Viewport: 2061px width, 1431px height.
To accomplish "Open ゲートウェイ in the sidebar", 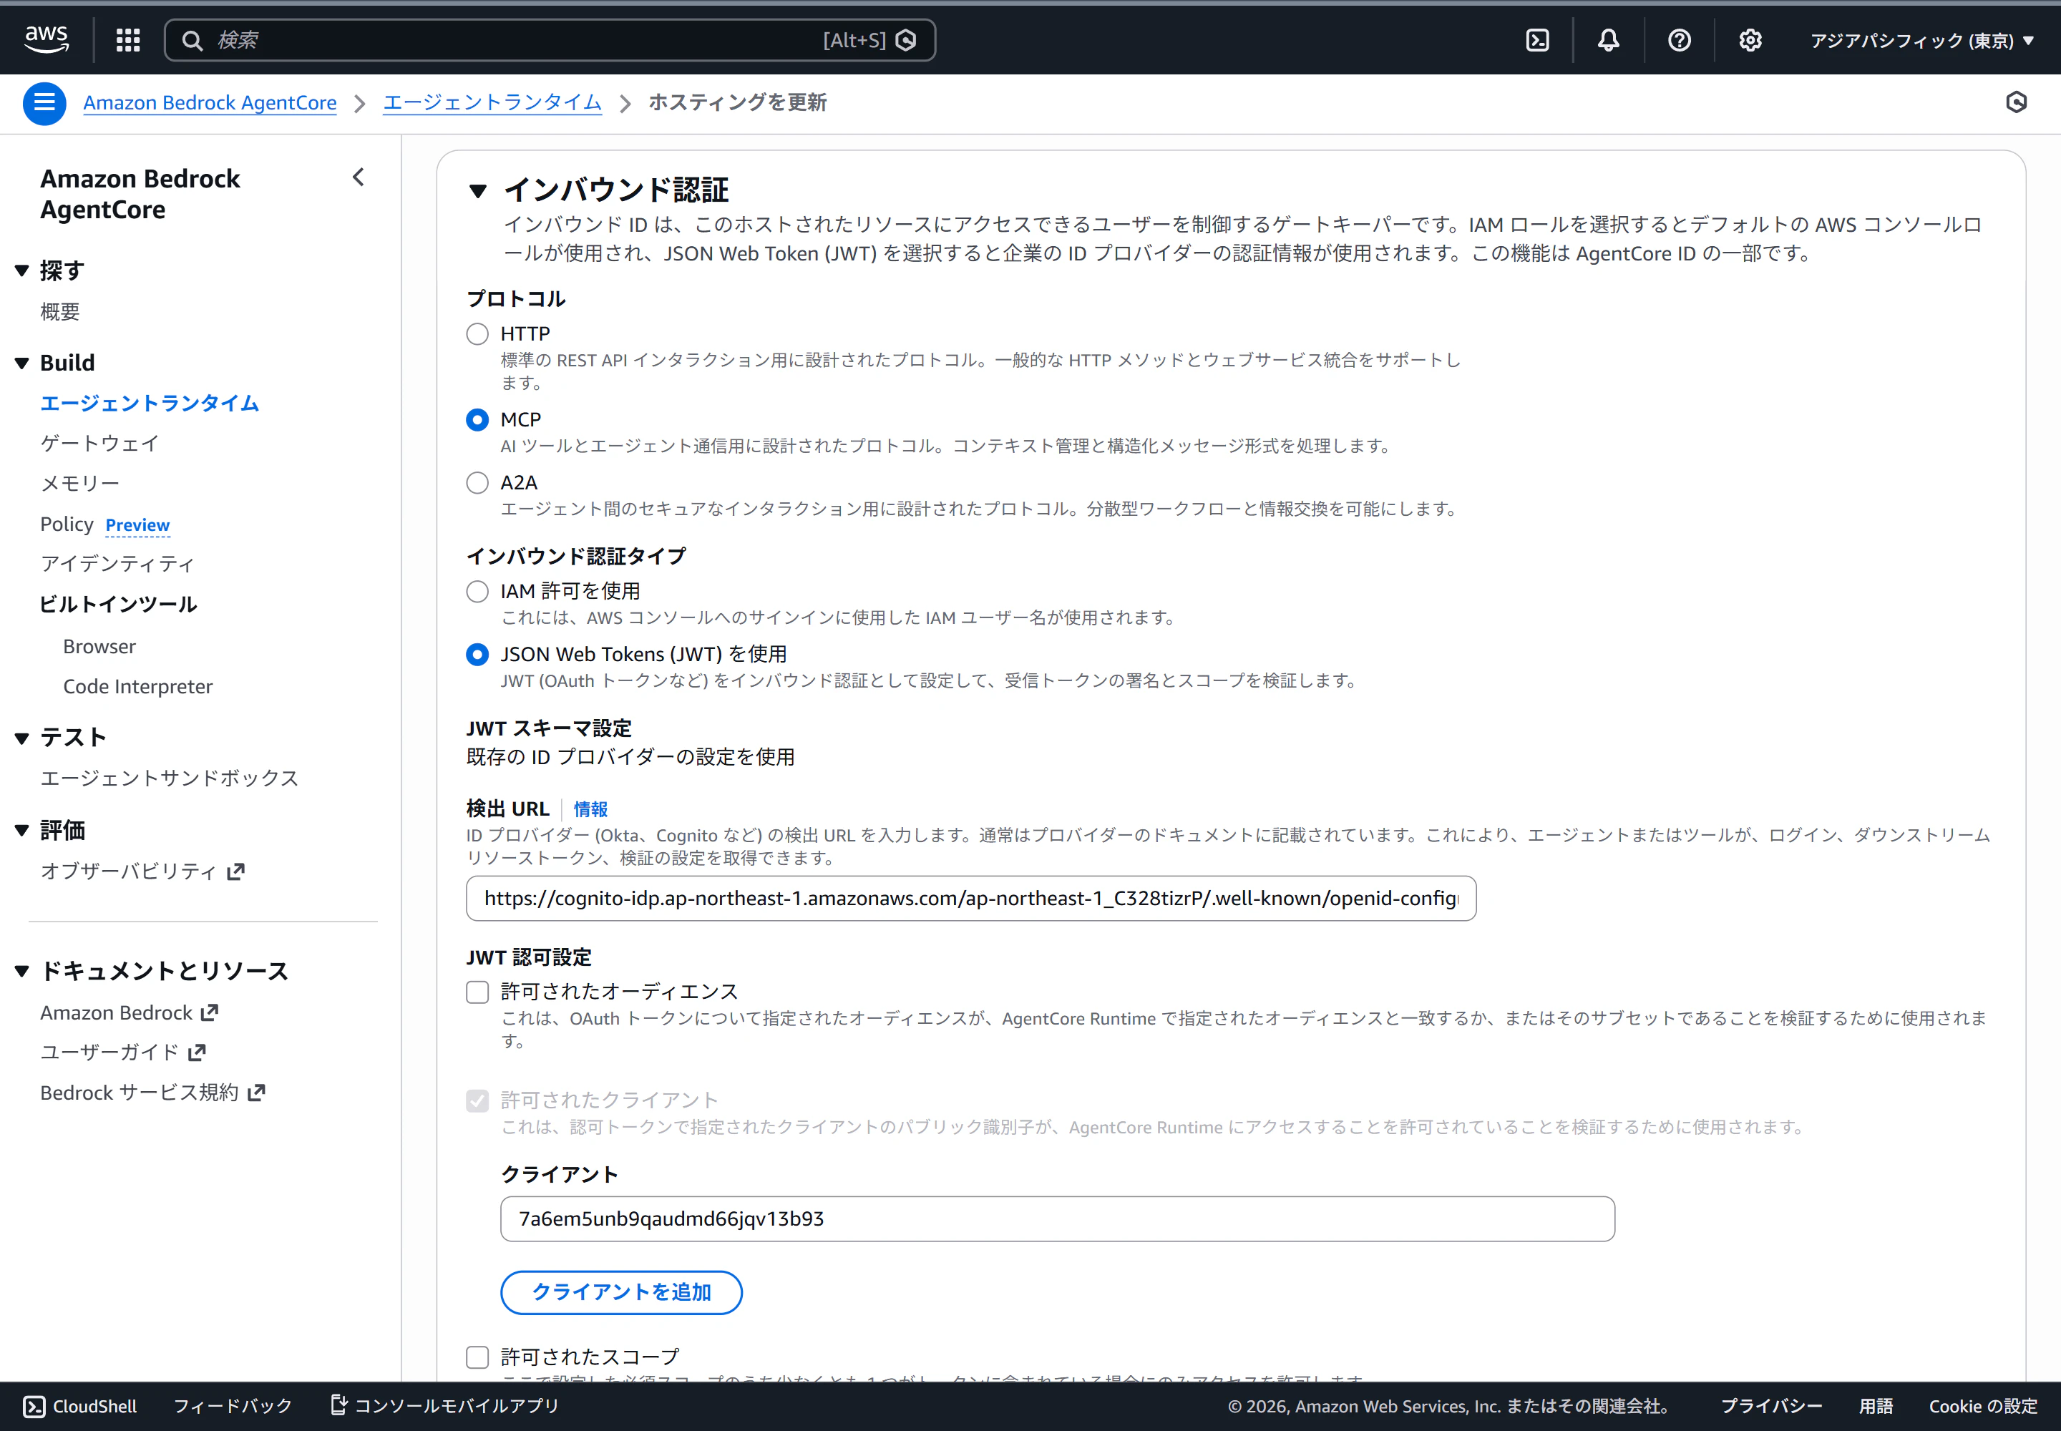I will [99, 443].
